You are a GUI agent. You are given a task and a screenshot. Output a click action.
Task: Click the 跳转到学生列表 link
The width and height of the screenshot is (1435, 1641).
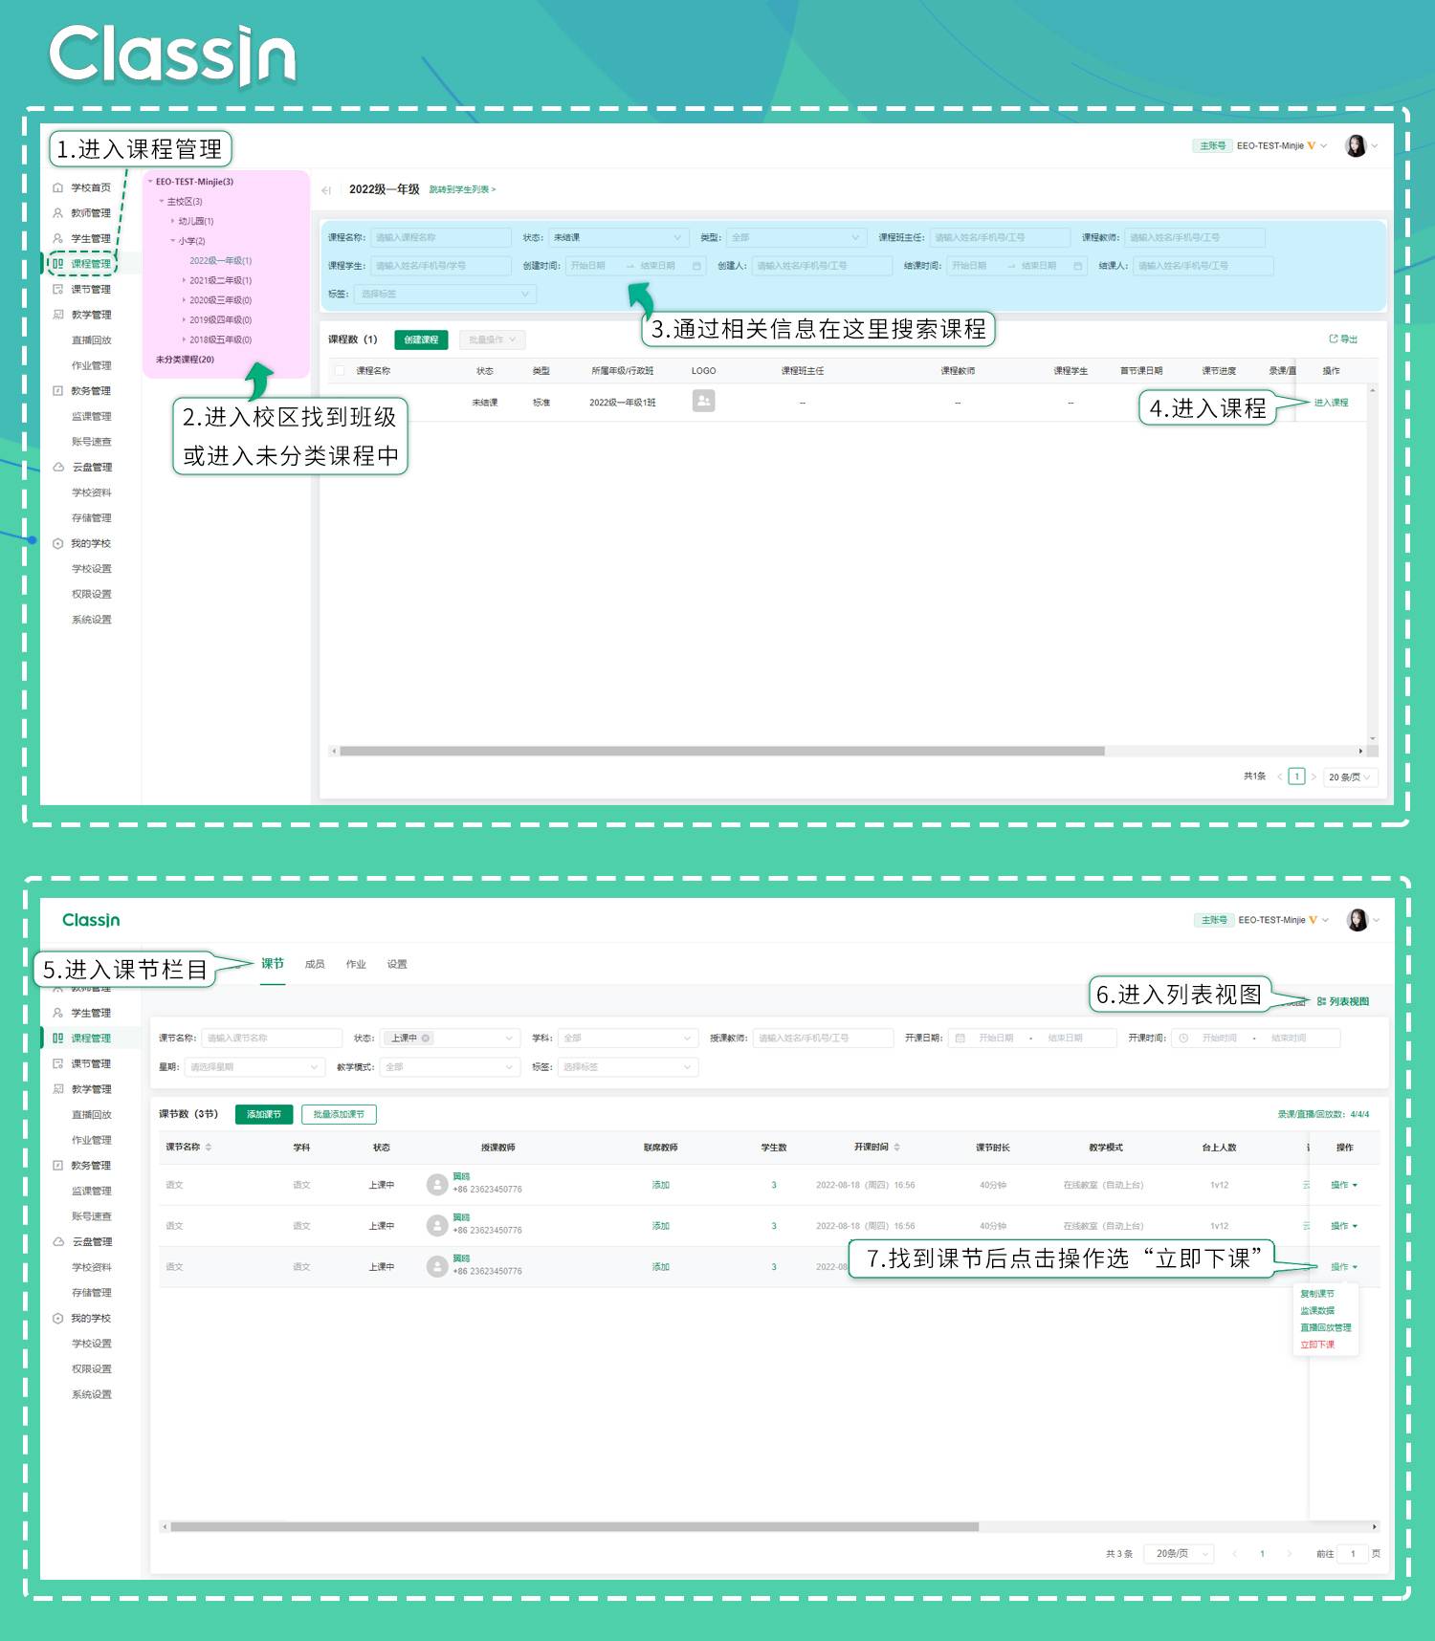click(x=462, y=189)
